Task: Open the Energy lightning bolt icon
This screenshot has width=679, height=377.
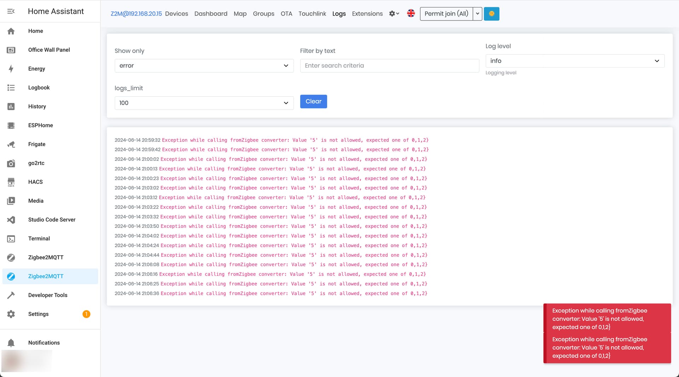Action: click(11, 69)
